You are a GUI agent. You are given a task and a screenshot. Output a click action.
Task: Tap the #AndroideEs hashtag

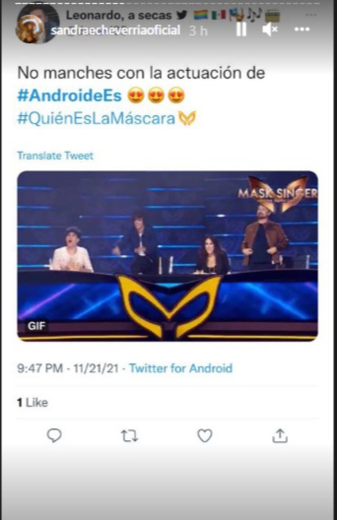[x=69, y=96]
